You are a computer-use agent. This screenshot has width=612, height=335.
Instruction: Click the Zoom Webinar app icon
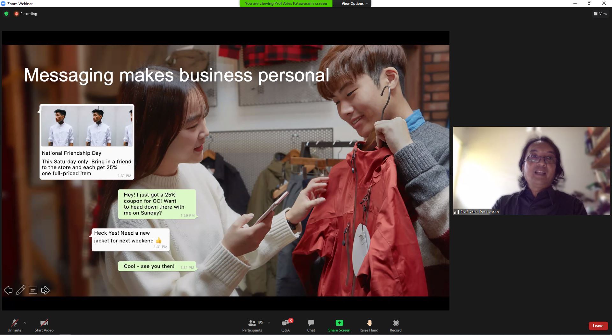3,4
